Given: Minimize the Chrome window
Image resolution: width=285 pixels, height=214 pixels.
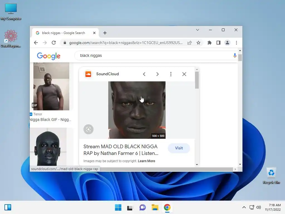Looking at the screenshot, I should [210, 30].
